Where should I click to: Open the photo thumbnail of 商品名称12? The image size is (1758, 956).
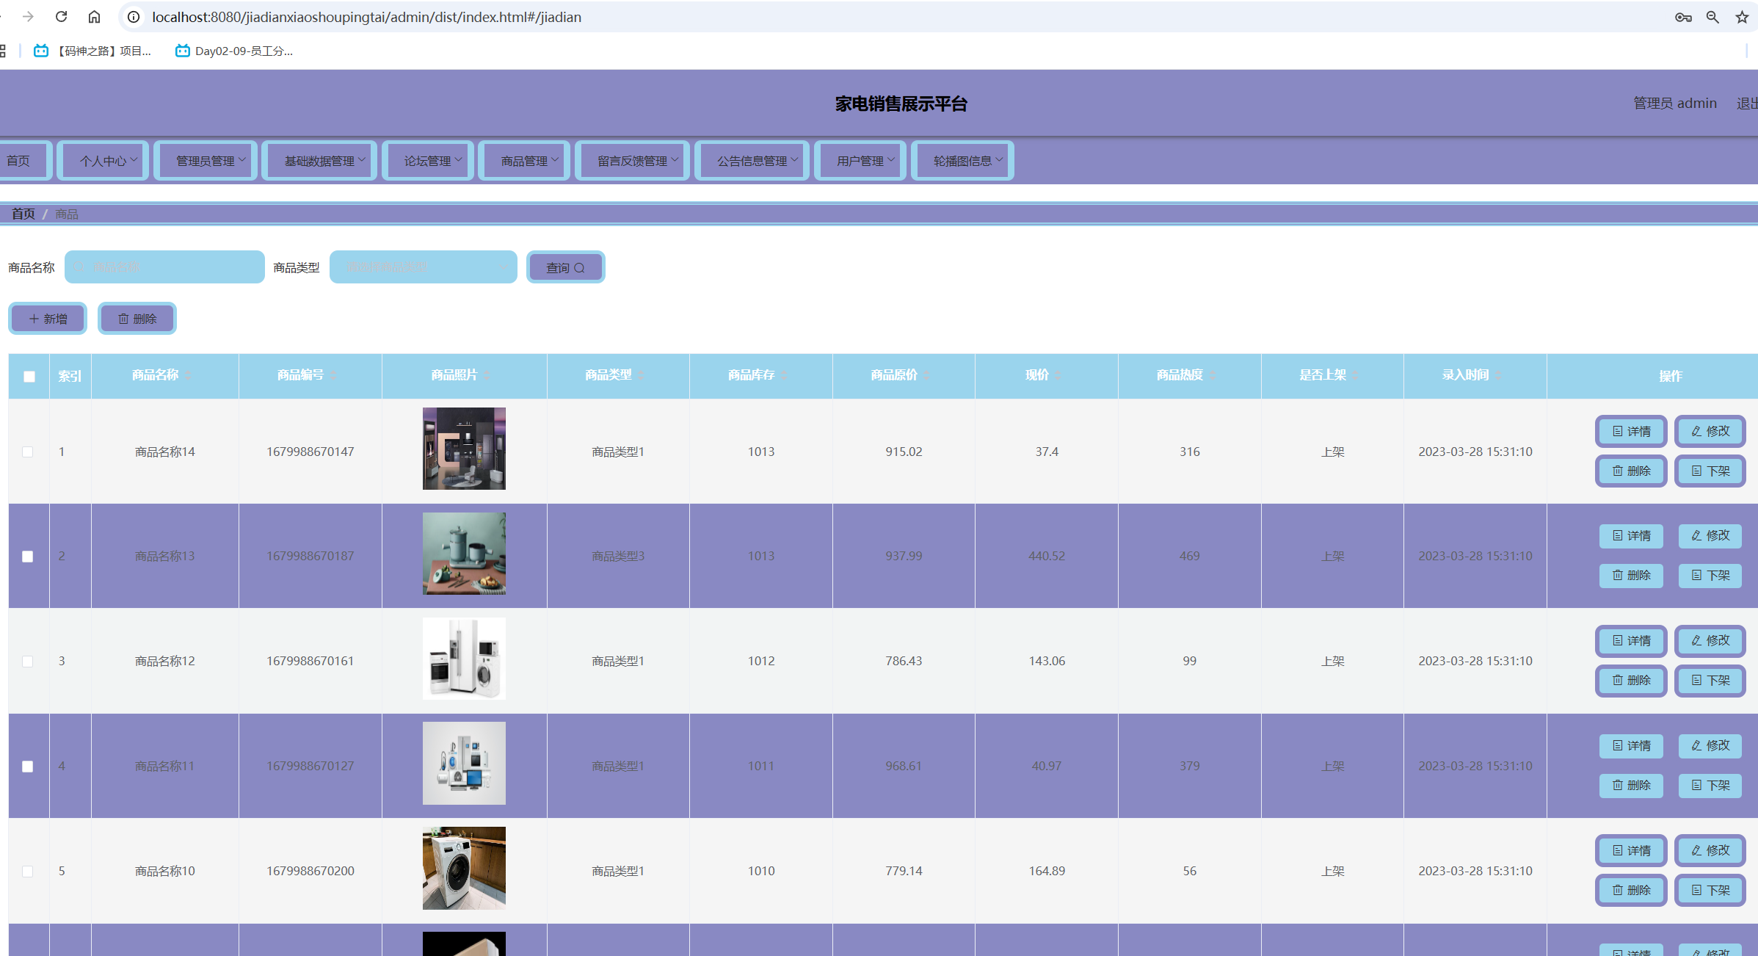(x=464, y=659)
